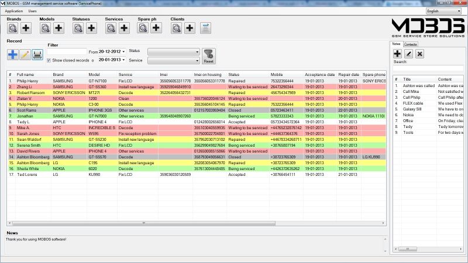
Task: Select the 'FLEX cable' note
Action: point(429,103)
